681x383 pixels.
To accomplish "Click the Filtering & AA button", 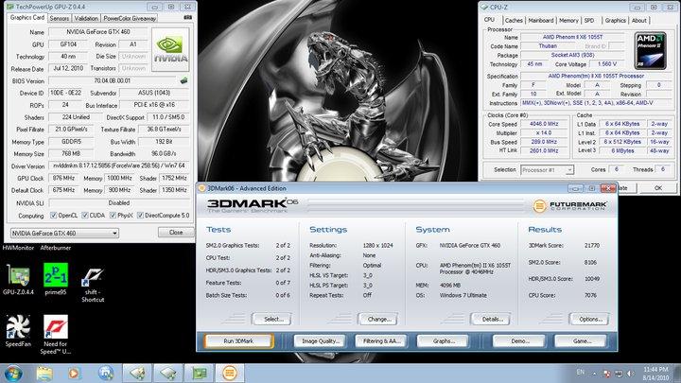I will pyautogui.click(x=381, y=340).
